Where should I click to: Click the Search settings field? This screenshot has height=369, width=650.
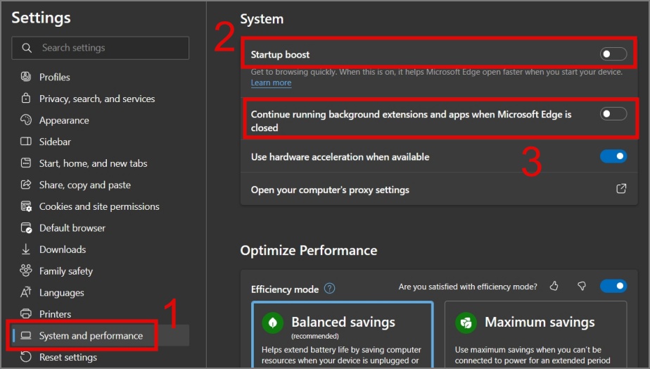click(101, 48)
